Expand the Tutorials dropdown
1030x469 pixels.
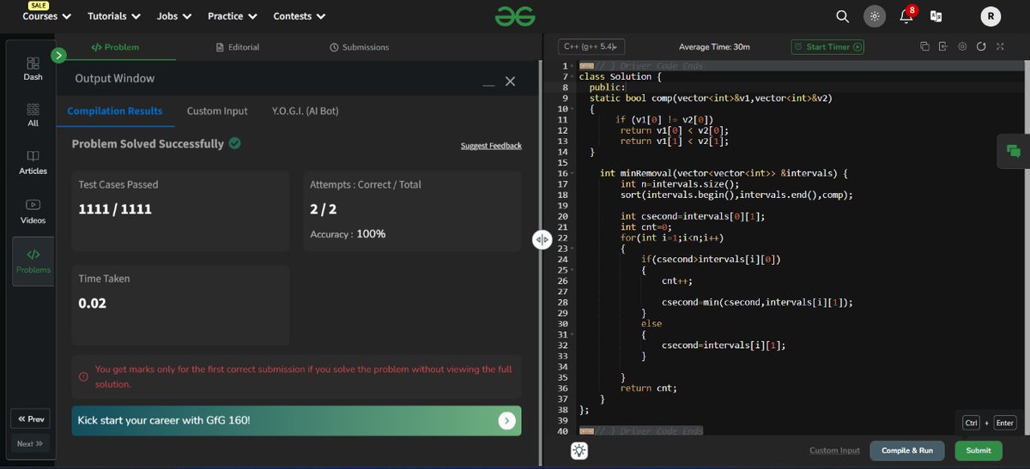(x=112, y=16)
